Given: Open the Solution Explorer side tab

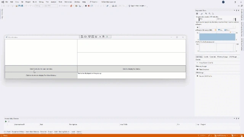Looking at the screenshot, I should 242,15.
